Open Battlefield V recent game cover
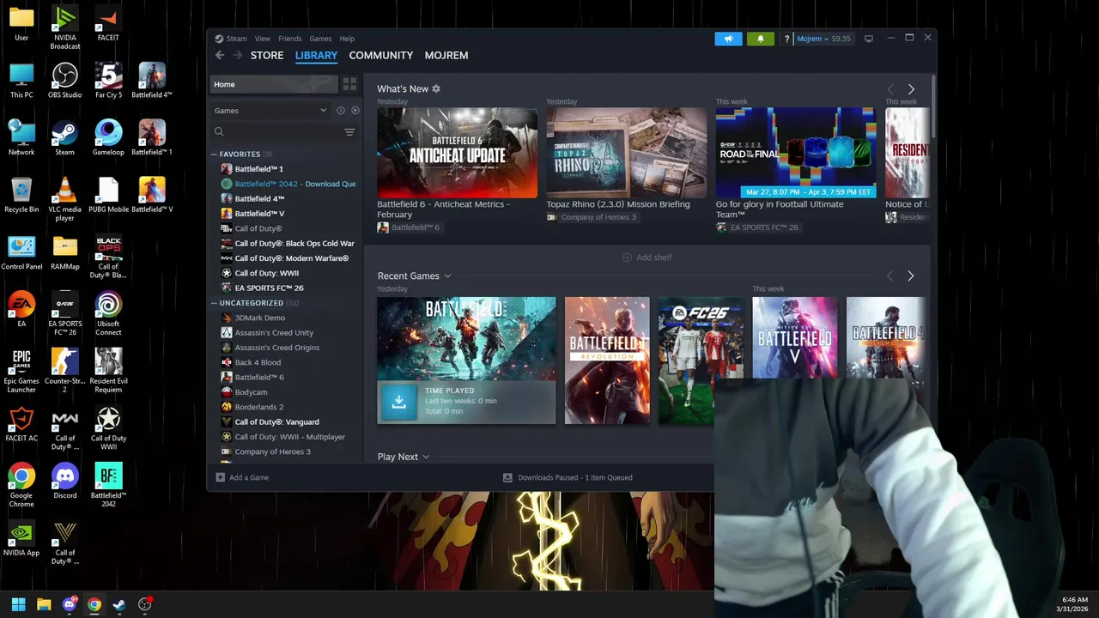This screenshot has width=1099, height=618. coord(794,337)
